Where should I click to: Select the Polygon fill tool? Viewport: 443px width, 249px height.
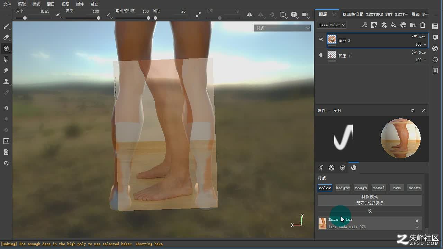[x=6, y=59]
